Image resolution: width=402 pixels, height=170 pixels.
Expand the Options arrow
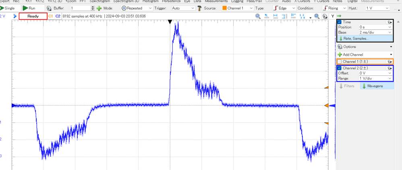pos(391,47)
